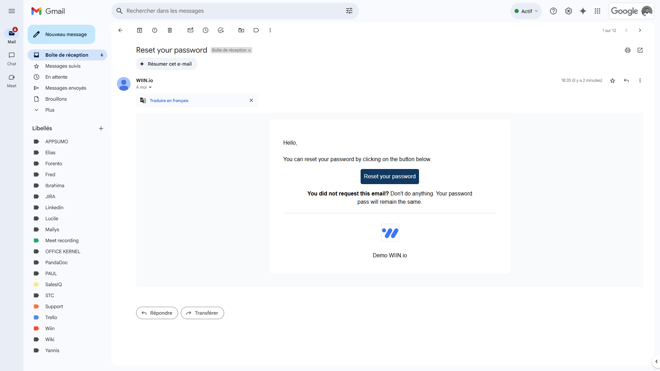This screenshot has width=660, height=371.
Task: Open Mail section in left rail
Action: [x=12, y=36]
